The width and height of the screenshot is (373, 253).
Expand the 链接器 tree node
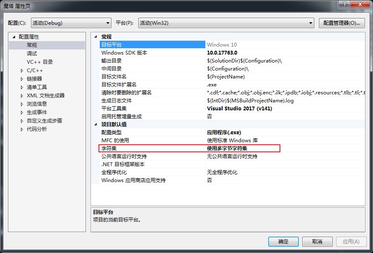(21, 78)
